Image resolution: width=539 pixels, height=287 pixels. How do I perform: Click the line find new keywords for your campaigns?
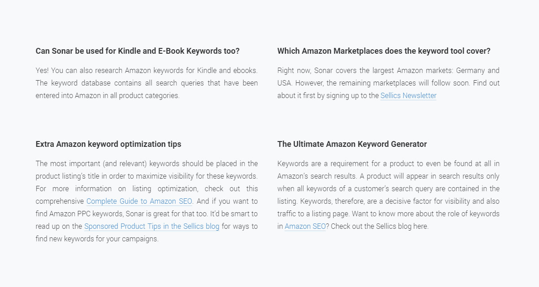click(97, 239)
